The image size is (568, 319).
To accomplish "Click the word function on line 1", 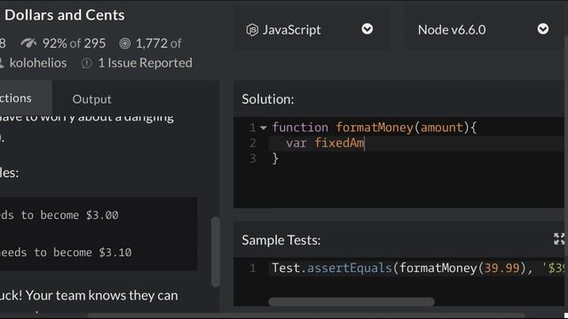I will tap(300, 128).
